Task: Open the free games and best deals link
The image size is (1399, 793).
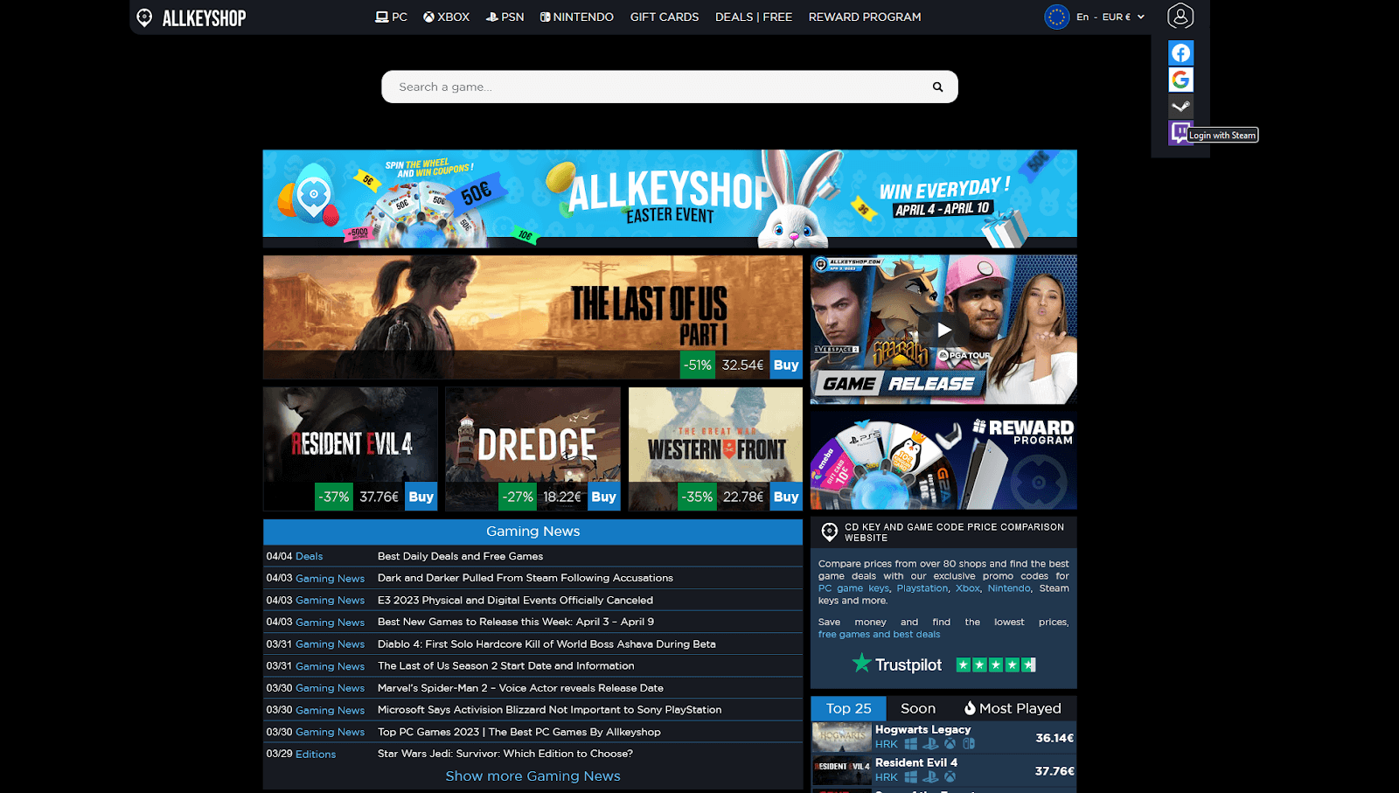Action: coord(878,634)
